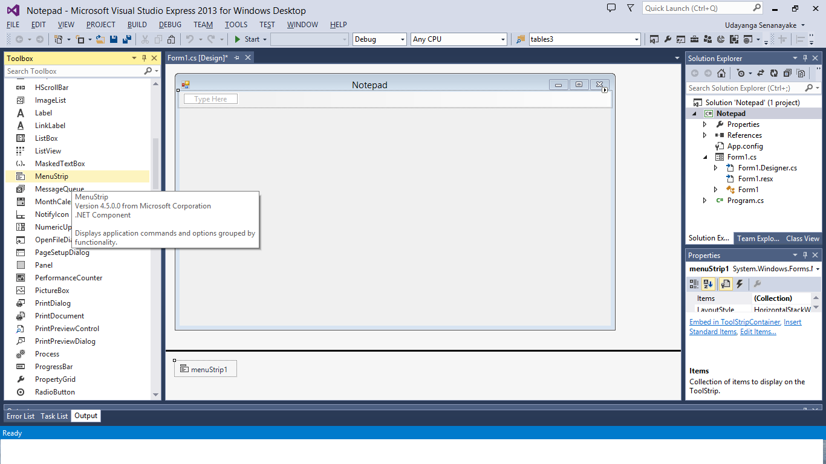Image resolution: width=826 pixels, height=464 pixels.
Task: Expand the References node
Action: (x=704, y=135)
